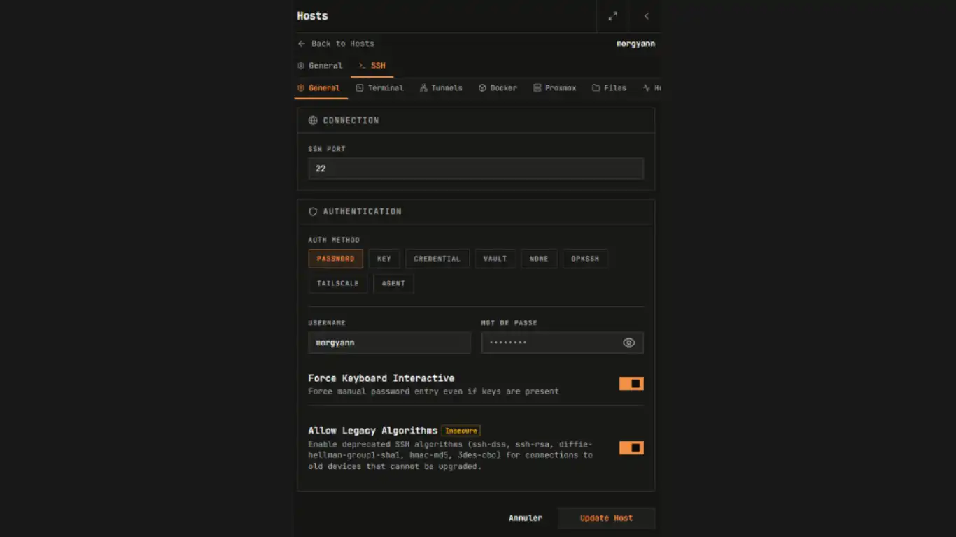
Task: Click the Force Keyboard Interactive label
Action: 381,378
